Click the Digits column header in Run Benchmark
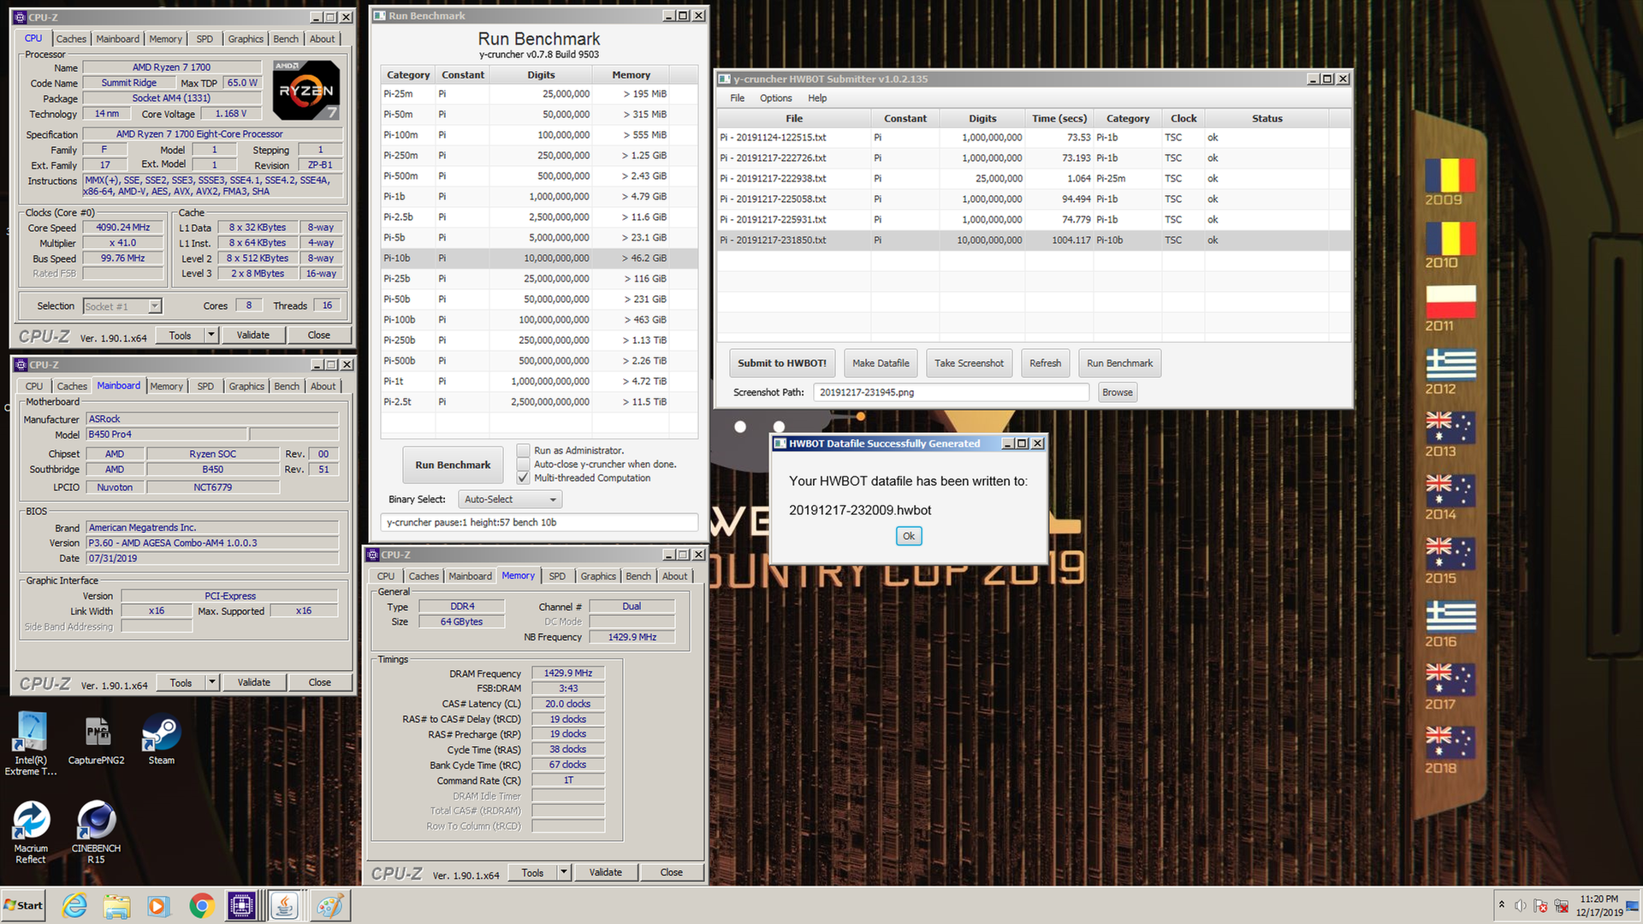Viewport: 1643px width, 924px height. coord(541,74)
